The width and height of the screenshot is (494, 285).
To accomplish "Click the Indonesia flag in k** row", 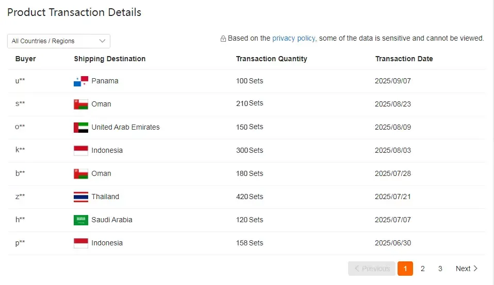I will click(x=81, y=150).
